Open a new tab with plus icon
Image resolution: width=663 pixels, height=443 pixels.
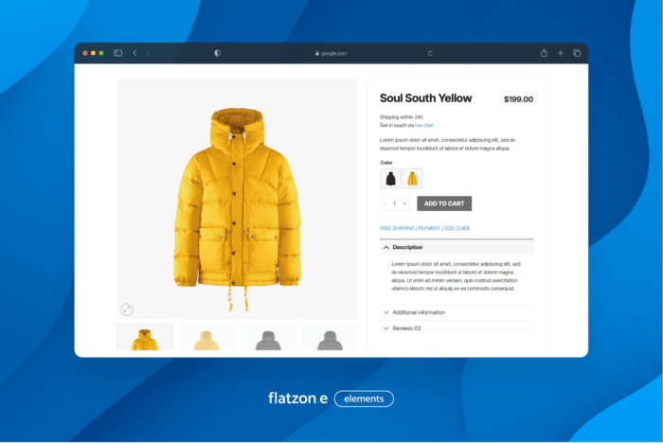(x=560, y=53)
